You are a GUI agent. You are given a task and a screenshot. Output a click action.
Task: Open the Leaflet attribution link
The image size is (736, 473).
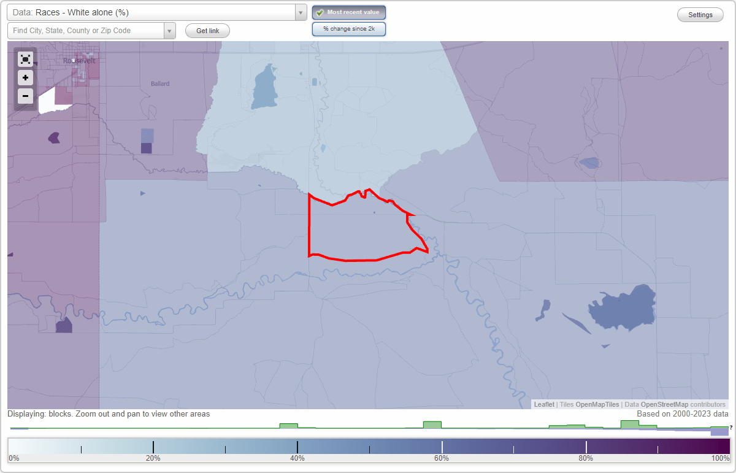coord(543,404)
